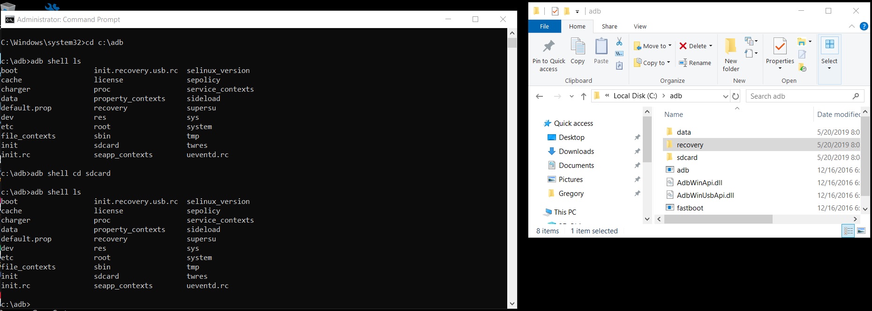The height and width of the screenshot is (311, 872).
Task: Click the blue Help question mark icon
Action: (x=864, y=27)
